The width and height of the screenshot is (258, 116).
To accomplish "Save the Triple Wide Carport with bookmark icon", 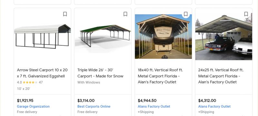I will point(125,14).
